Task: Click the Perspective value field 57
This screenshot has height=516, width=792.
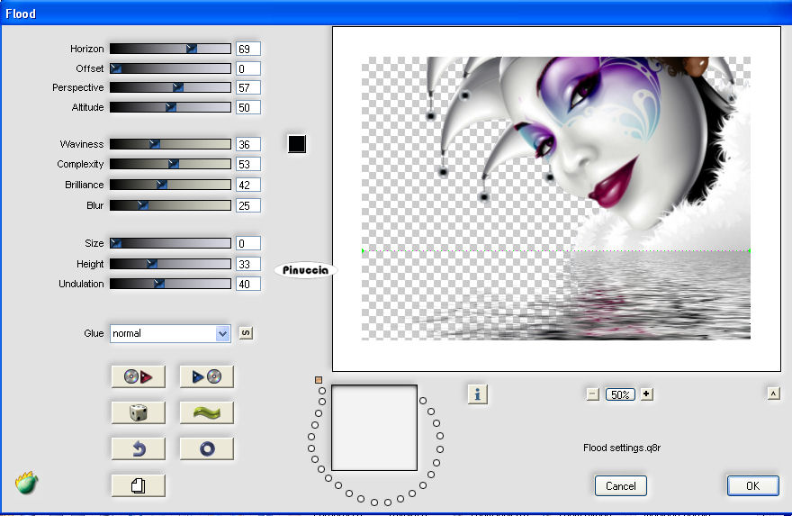Action: click(x=248, y=88)
